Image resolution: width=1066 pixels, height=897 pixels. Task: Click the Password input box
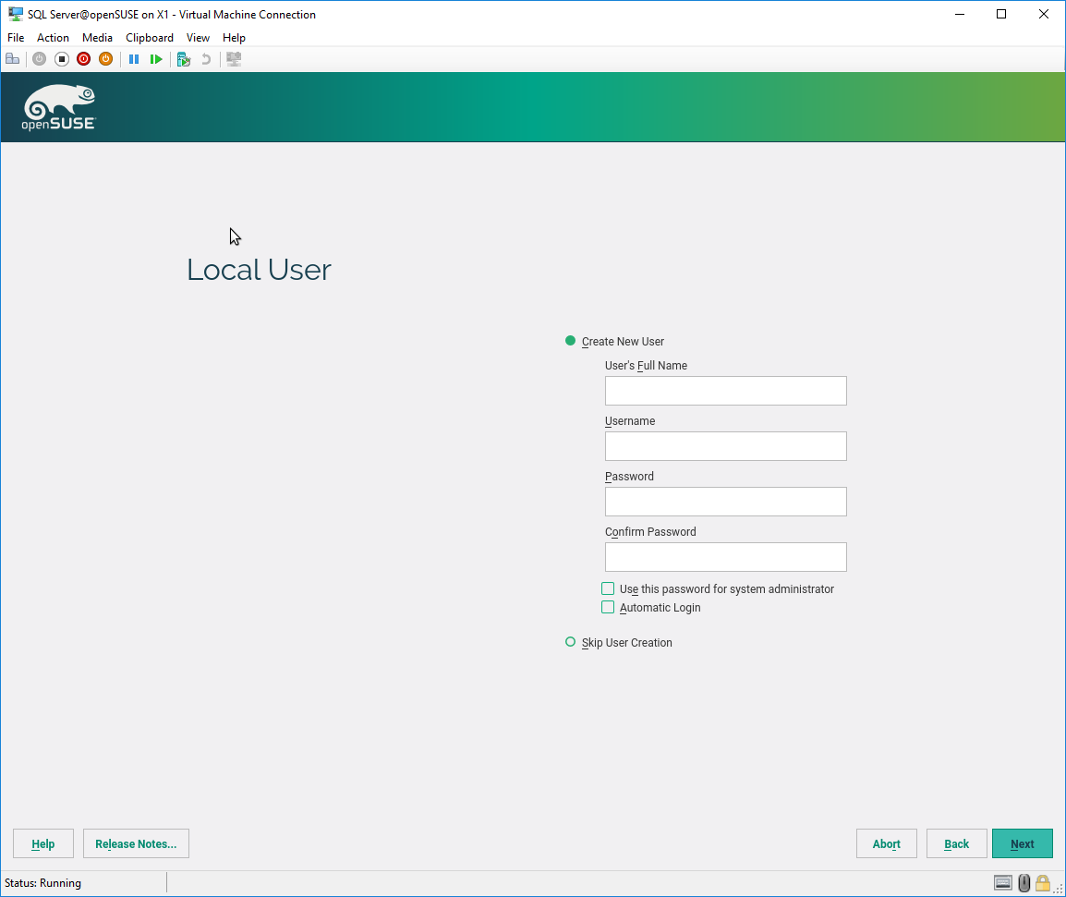pos(726,502)
